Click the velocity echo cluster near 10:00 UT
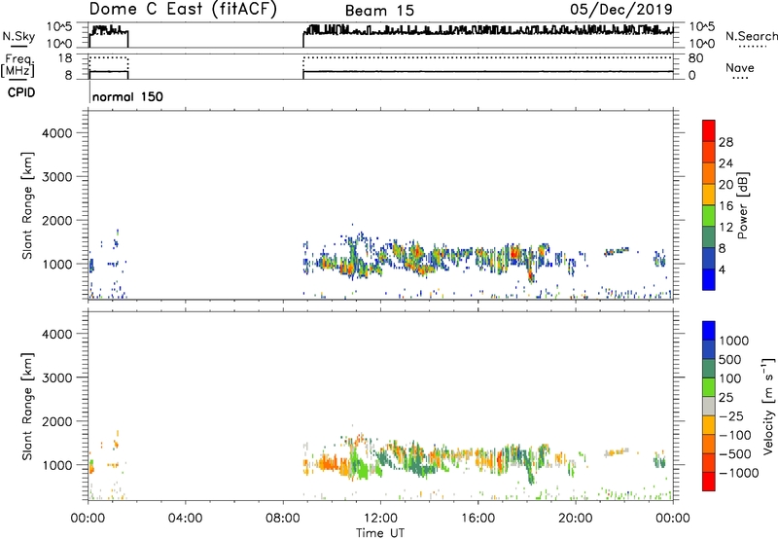 click(330, 464)
